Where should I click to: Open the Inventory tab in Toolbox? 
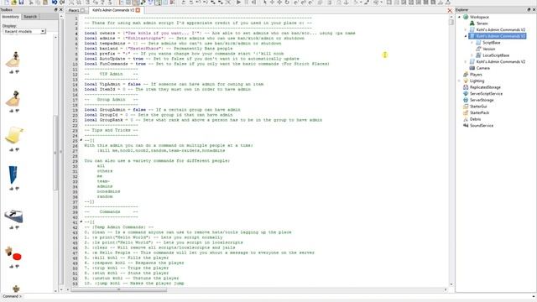coord(11,17)
